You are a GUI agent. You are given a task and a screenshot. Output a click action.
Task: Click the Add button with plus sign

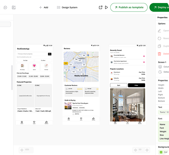point(44,8)
